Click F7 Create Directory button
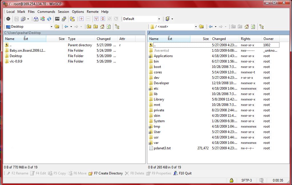Image resolution: width=292 pixels, height=185 pixels. click(106, 173)
